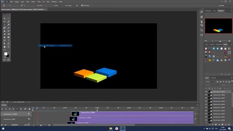Select the Hand tool
Image resolution: width=233 pixels, height=131 pixels.
click(x=4, y=47)
